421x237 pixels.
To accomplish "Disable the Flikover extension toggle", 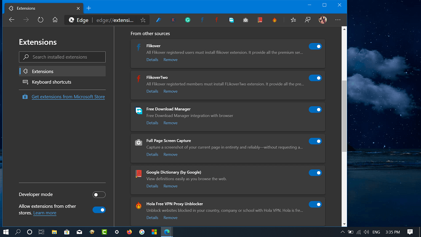I will click(x=315, y=46).
